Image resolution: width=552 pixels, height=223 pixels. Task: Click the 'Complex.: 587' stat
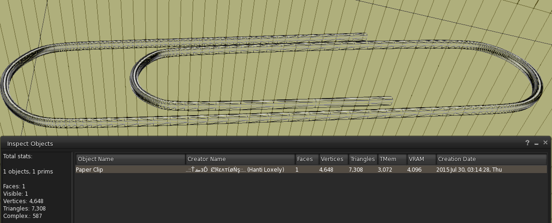pyautogui.click(x=23, y=216)
